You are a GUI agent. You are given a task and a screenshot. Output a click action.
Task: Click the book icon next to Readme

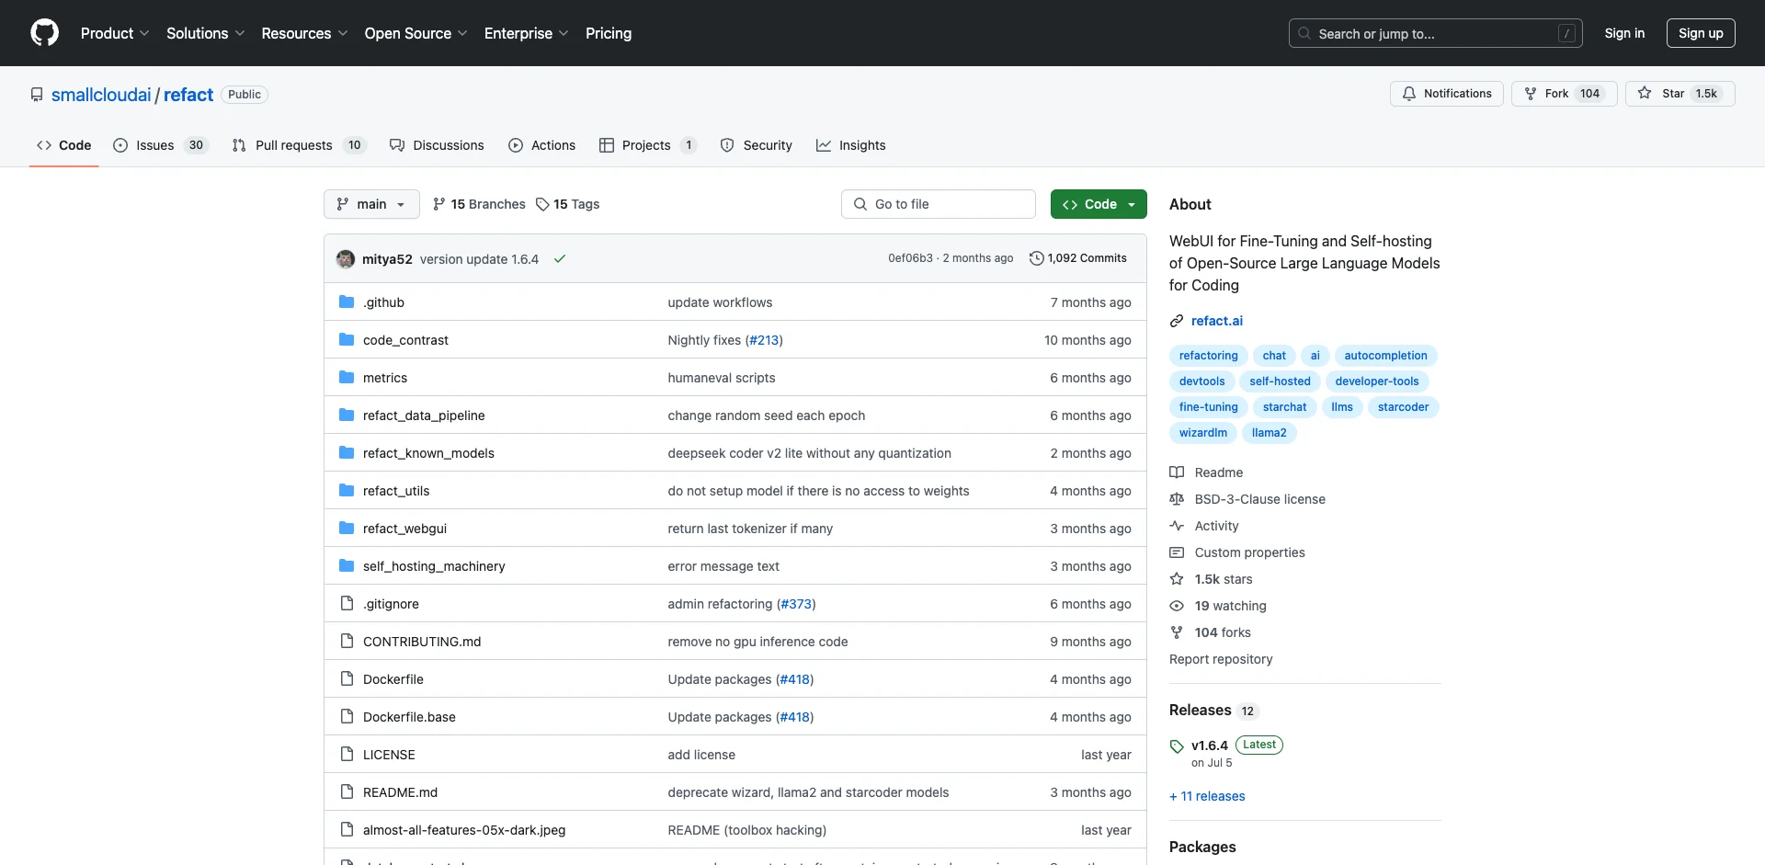(x=1177, y=472)
